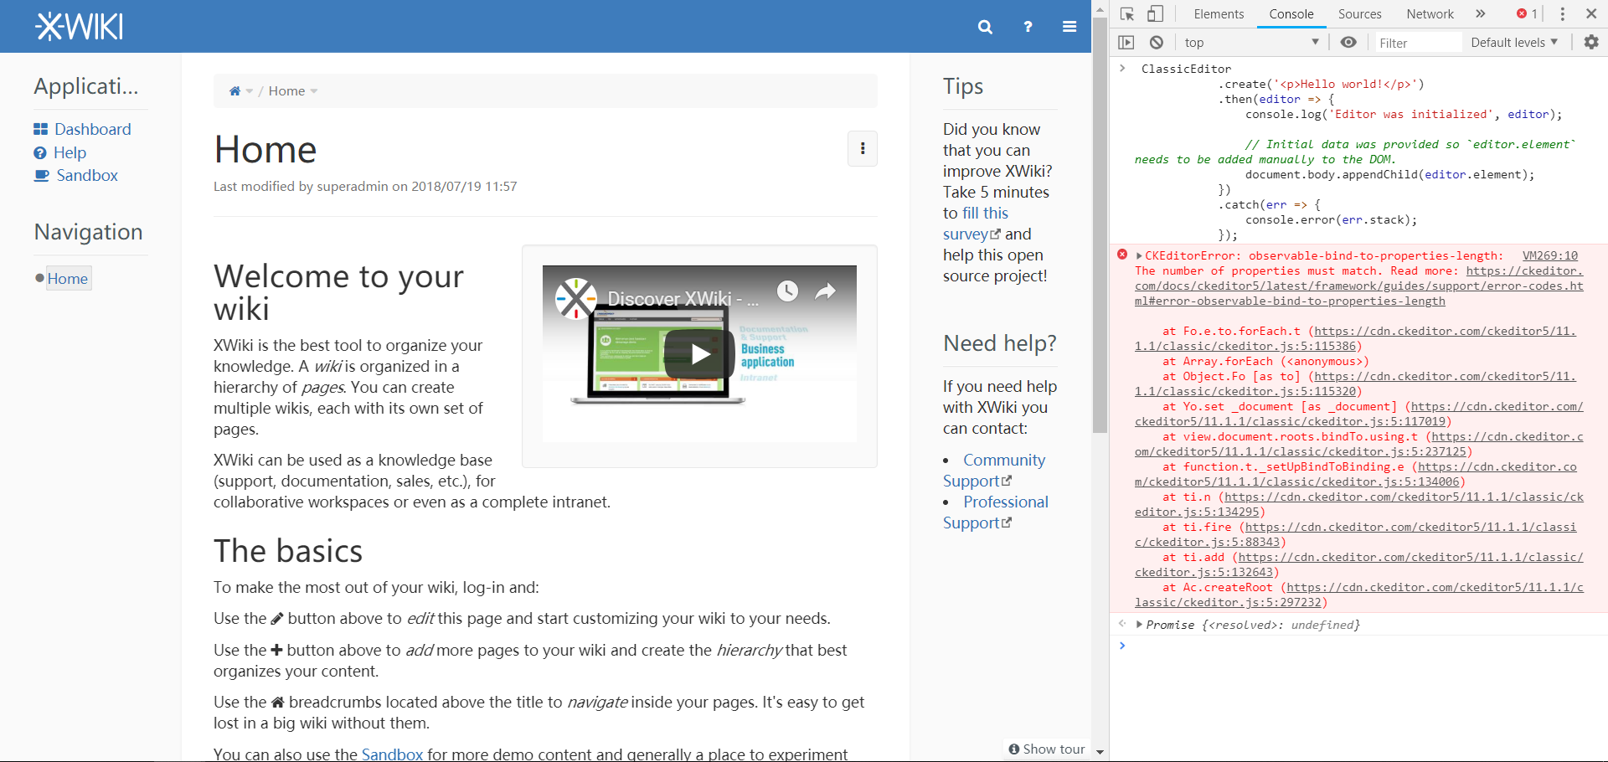Image resolution: width=1608 pixels, height=762 pixels.
Task: Click the home breadcrumb icon
Action: coord(234,91)
